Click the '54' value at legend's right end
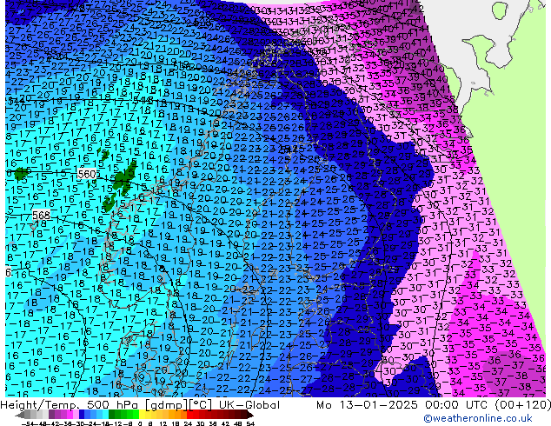This screenshot has width=551, height=426. tap(250, 424)
